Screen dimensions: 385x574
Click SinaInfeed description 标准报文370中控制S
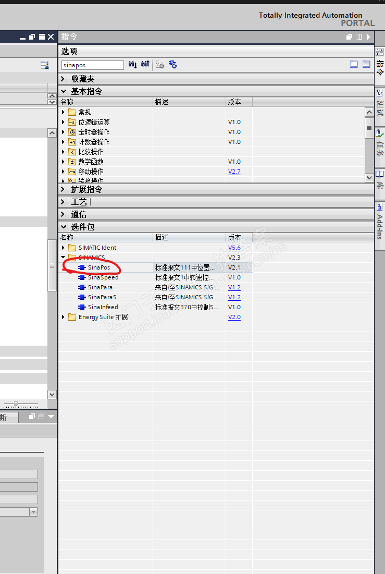pos(187,307)
